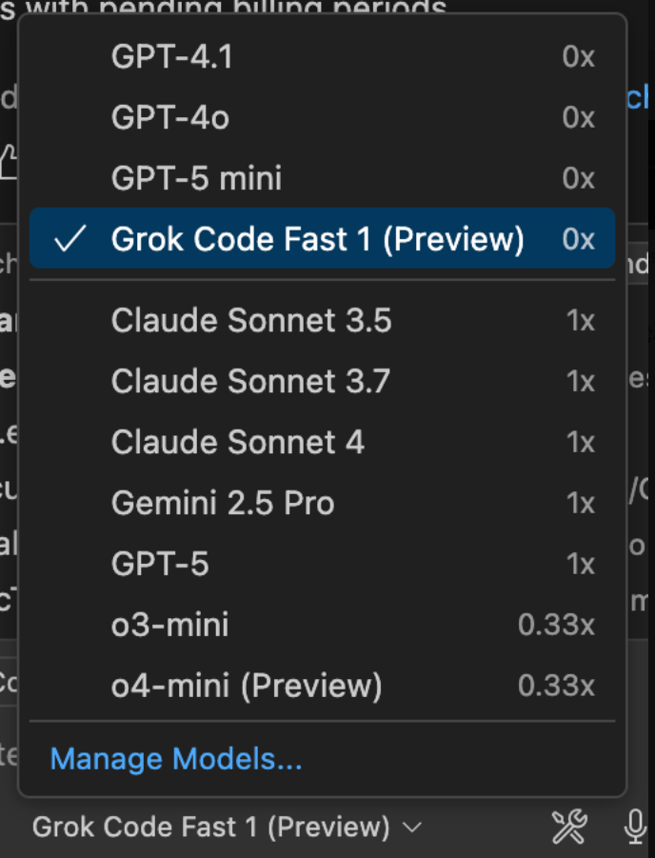Select o3-mini at 0.33x
The image size is (655, 858).
(323, 625)
